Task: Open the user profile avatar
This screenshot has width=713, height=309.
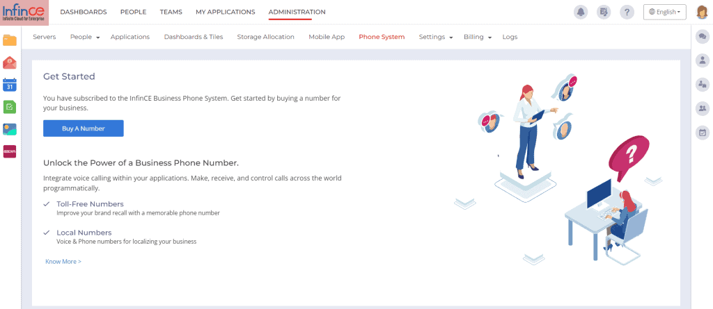Action: [x=702, y=12]
